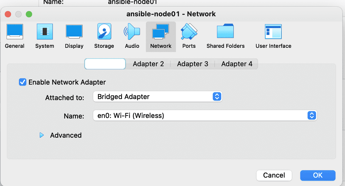Toggle Enable Network Adapter checkbox
Screen dimensions: 345x186
23,82
